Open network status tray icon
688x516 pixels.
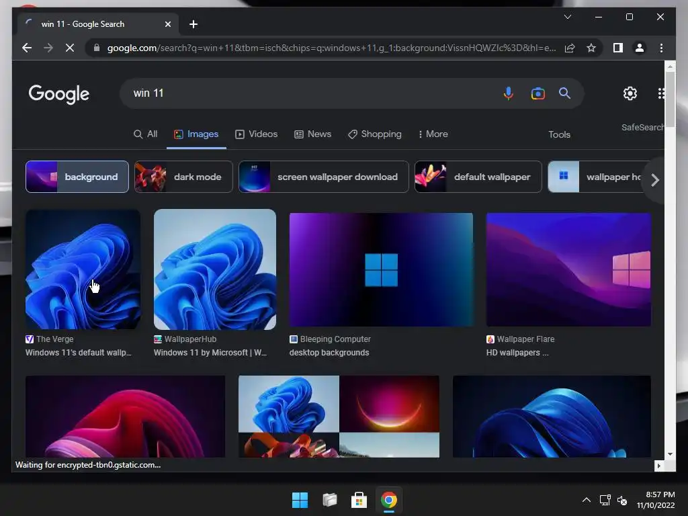pos(605,500)
